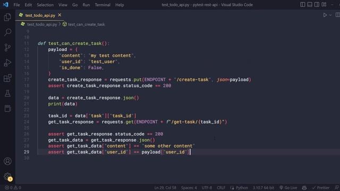Close the test_todo_api.py tab
This screenshot has height=191, width=340.
coord(59,15)
